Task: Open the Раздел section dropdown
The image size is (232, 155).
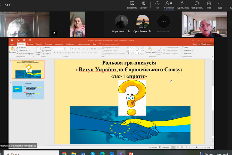Action: (x=47, y=53)
